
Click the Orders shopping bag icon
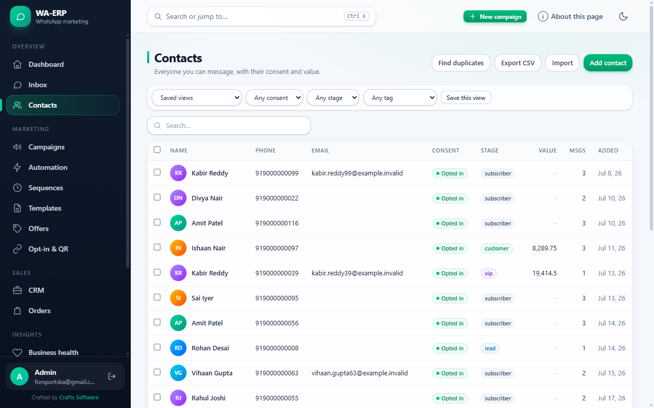(x=17, y=311)
